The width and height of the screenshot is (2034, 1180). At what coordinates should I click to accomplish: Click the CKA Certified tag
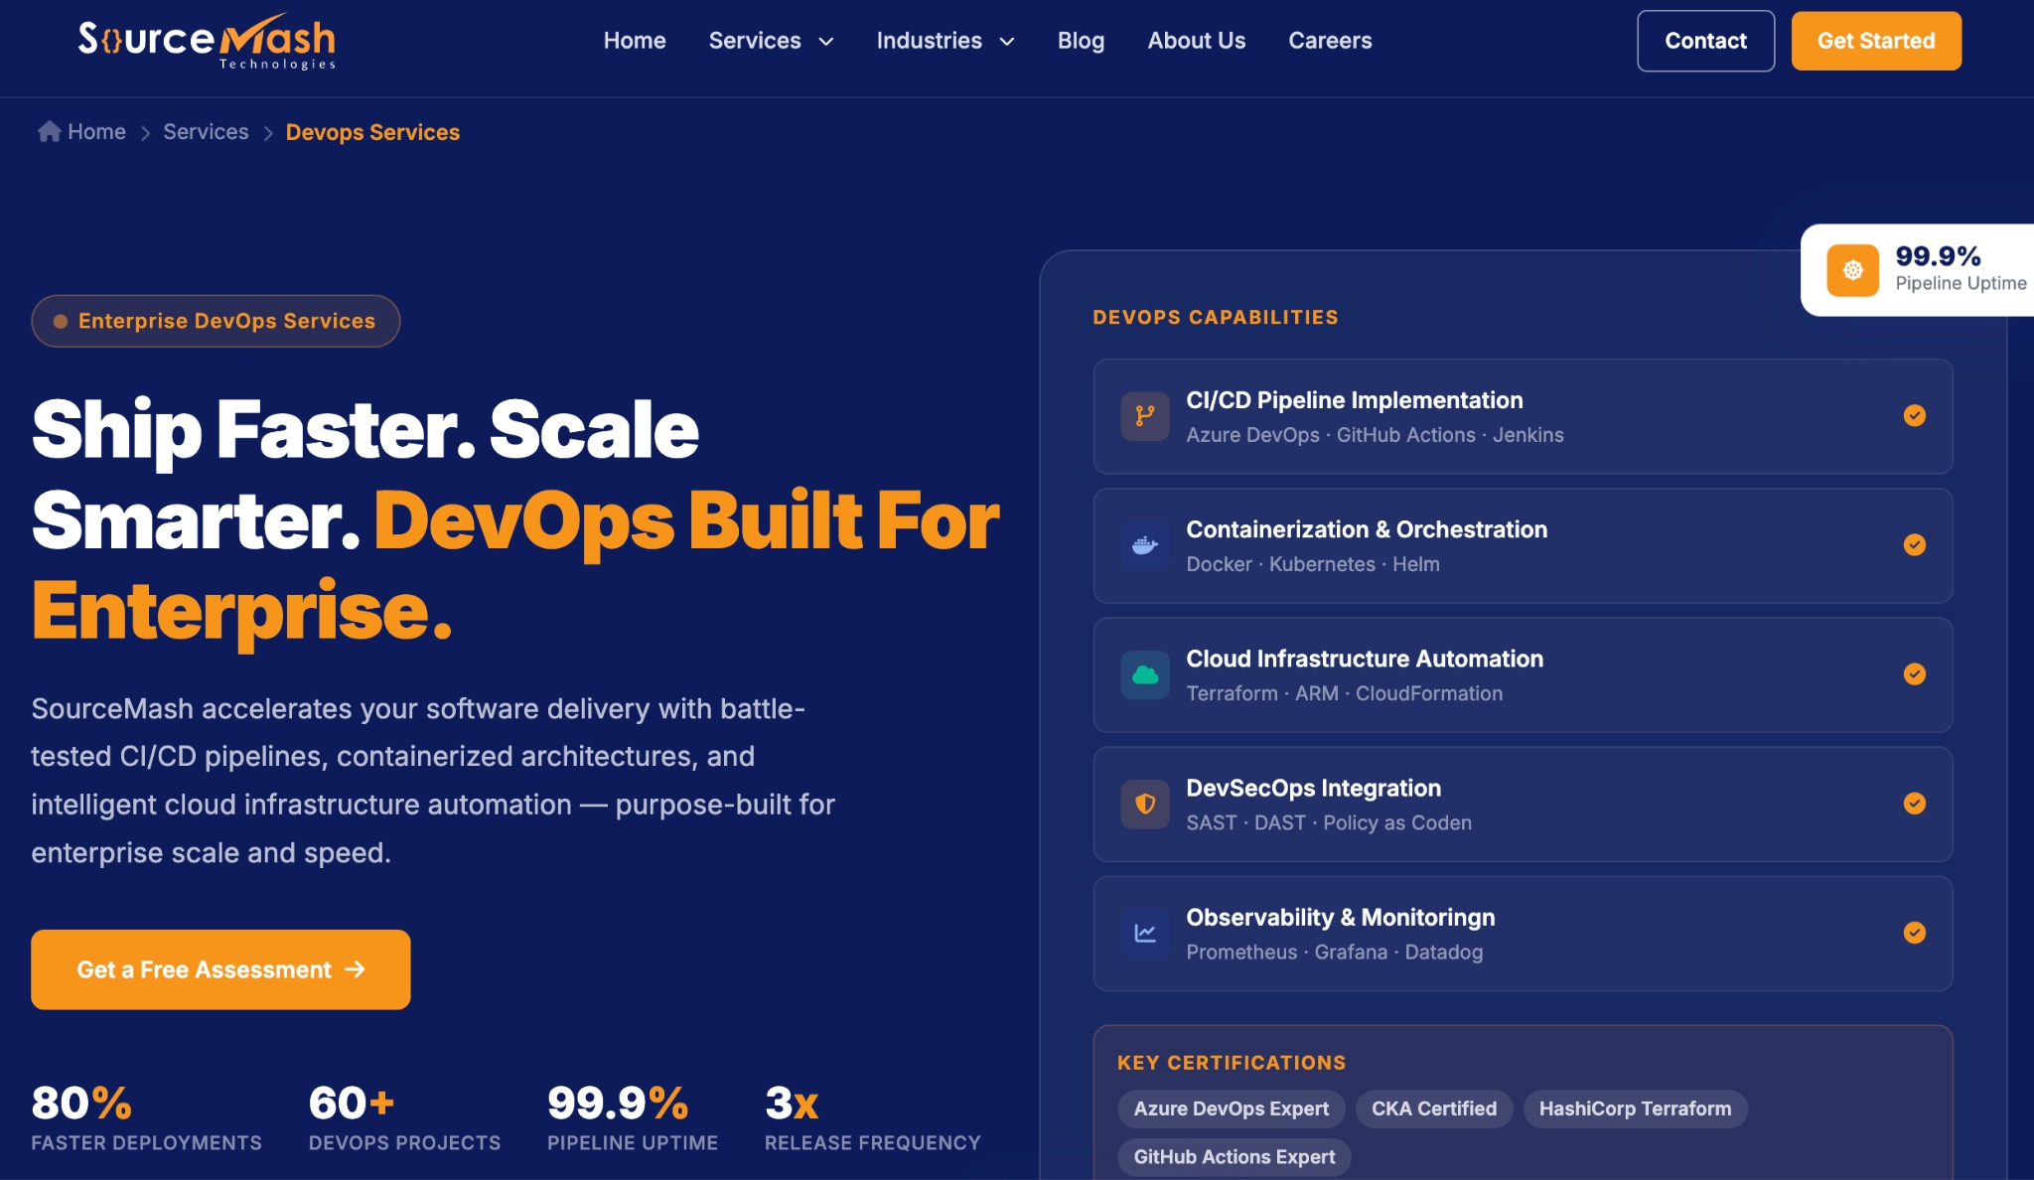coord(1434,1108)
